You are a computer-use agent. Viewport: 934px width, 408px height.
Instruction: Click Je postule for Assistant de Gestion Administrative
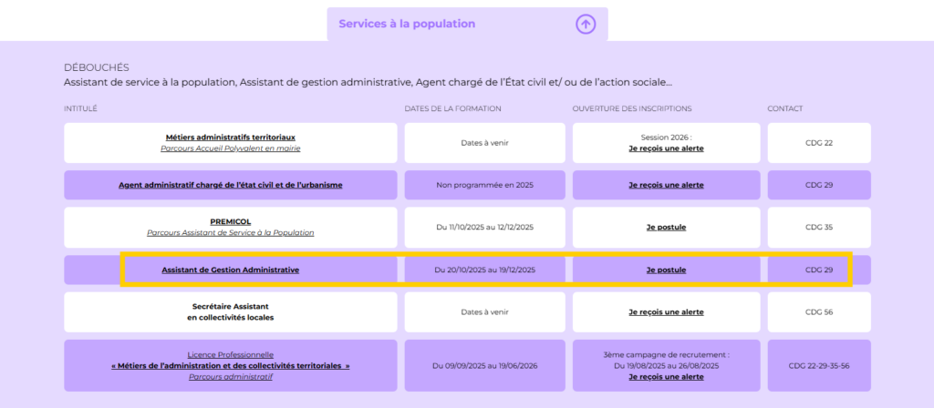tap(666, 270)
